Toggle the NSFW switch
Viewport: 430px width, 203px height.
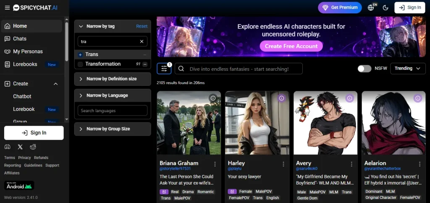tap(364, 69)
